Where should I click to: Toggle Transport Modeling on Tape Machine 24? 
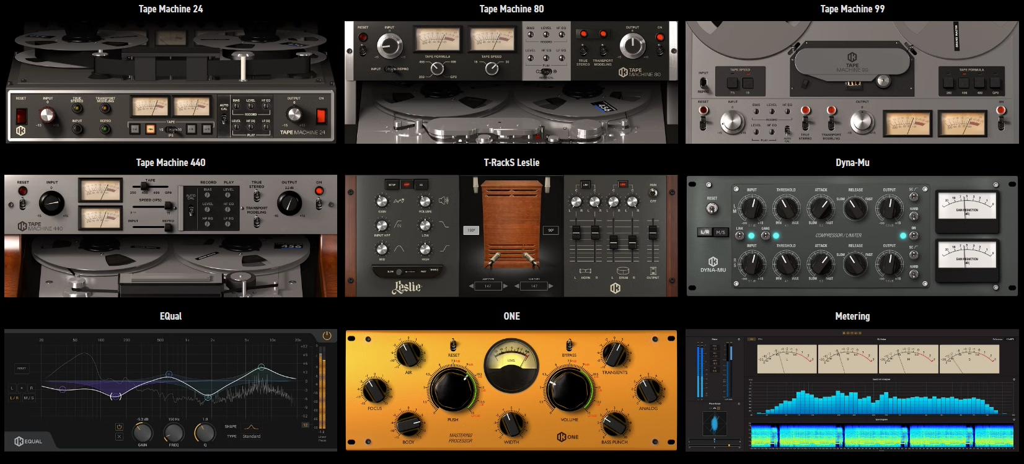coord(106,109)
